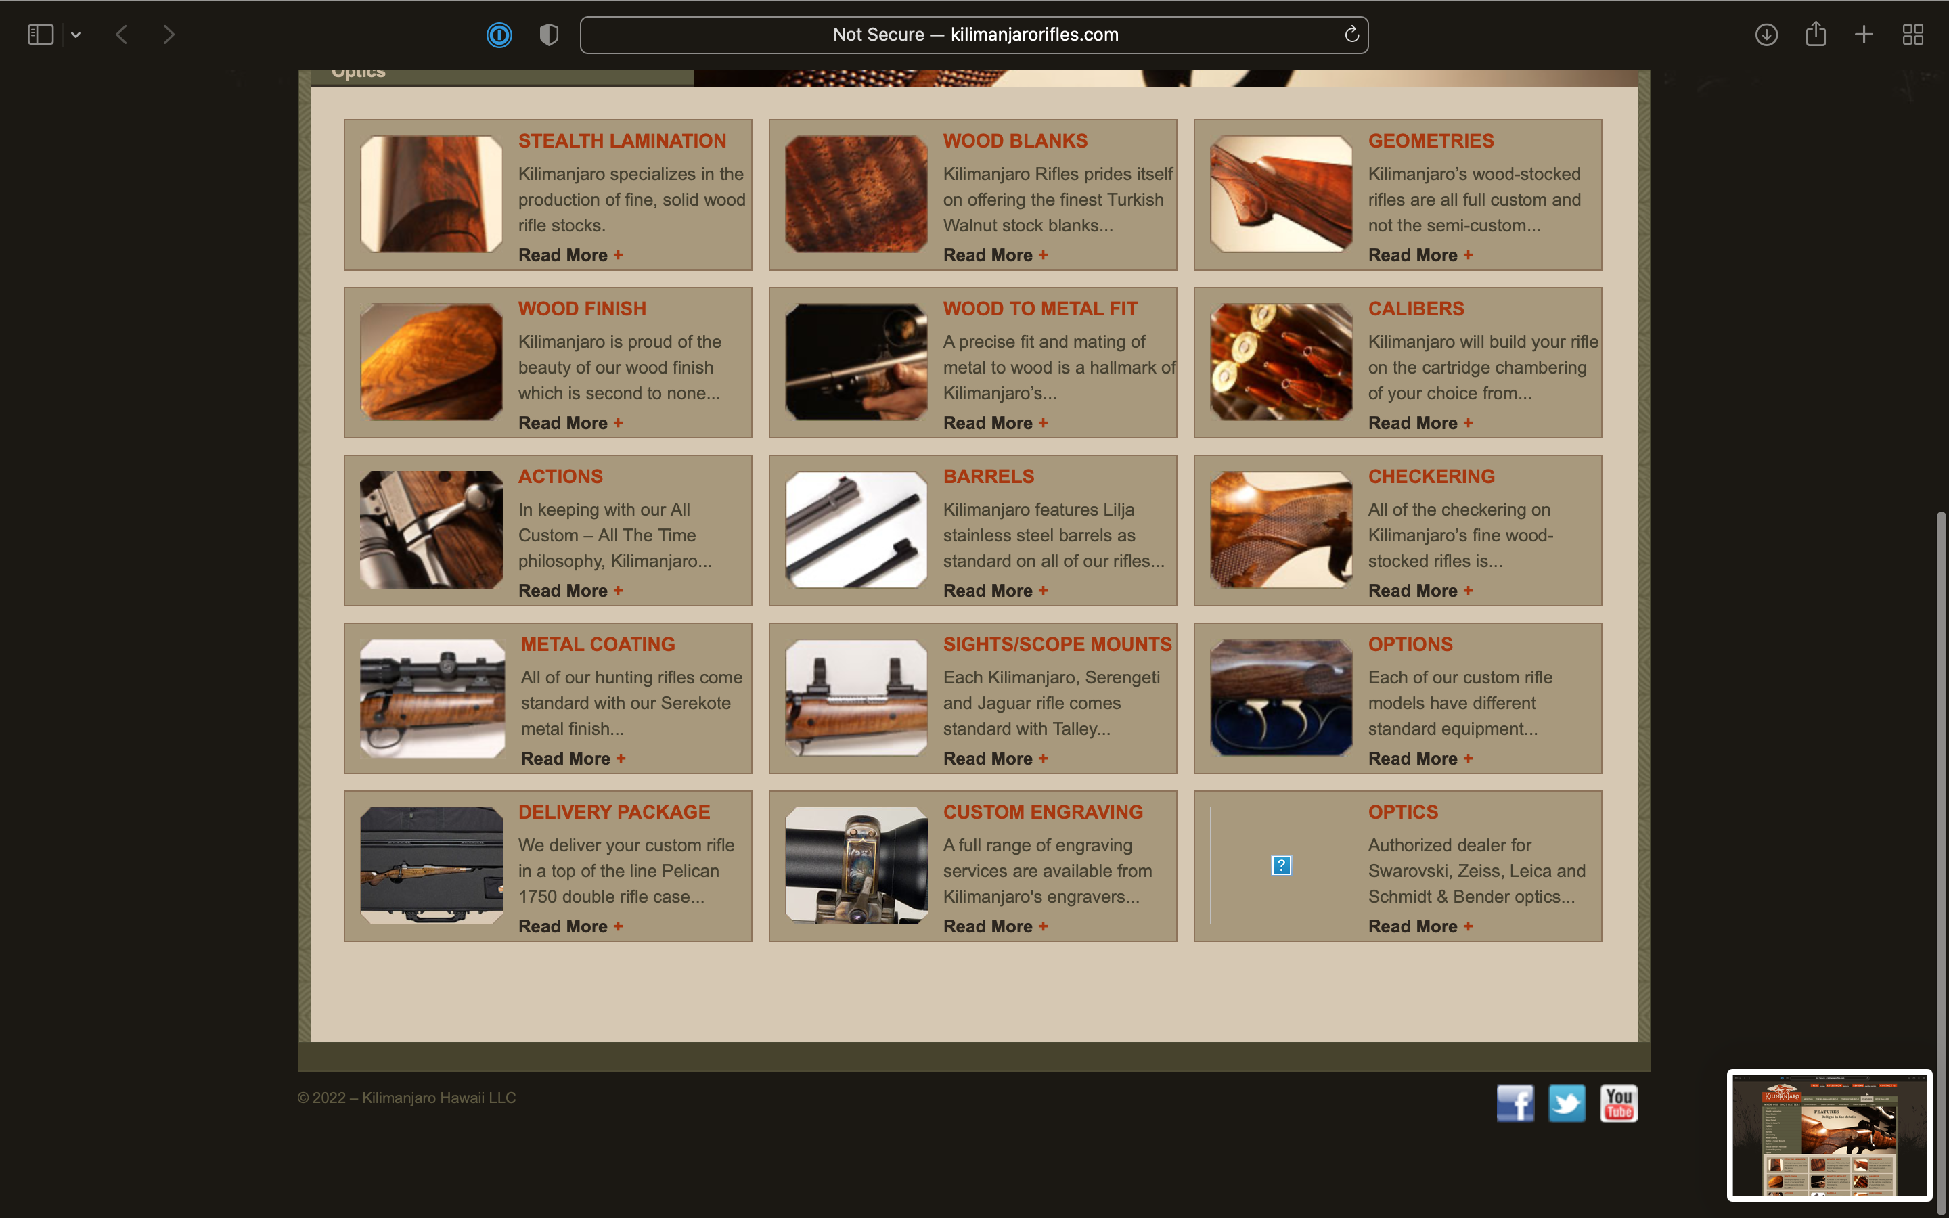Click Read More under Custom Engraving
The width and height of the screenshot is (1949, 1218).
pos(995,926)
